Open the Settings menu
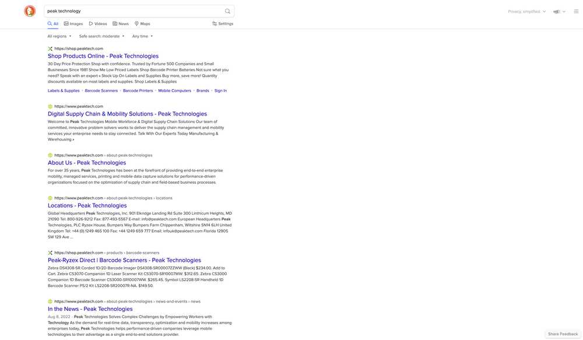This screenshot has width=583, height=340. [223, 24]
